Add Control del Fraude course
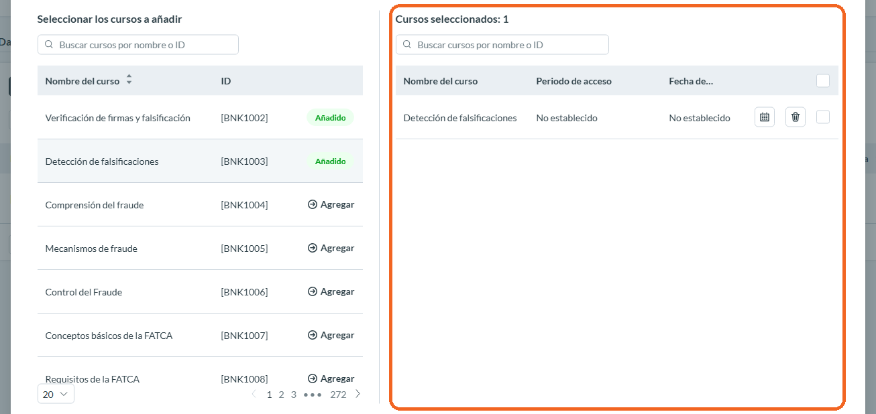Screen dimensions: 876x414 coord(331,291)
